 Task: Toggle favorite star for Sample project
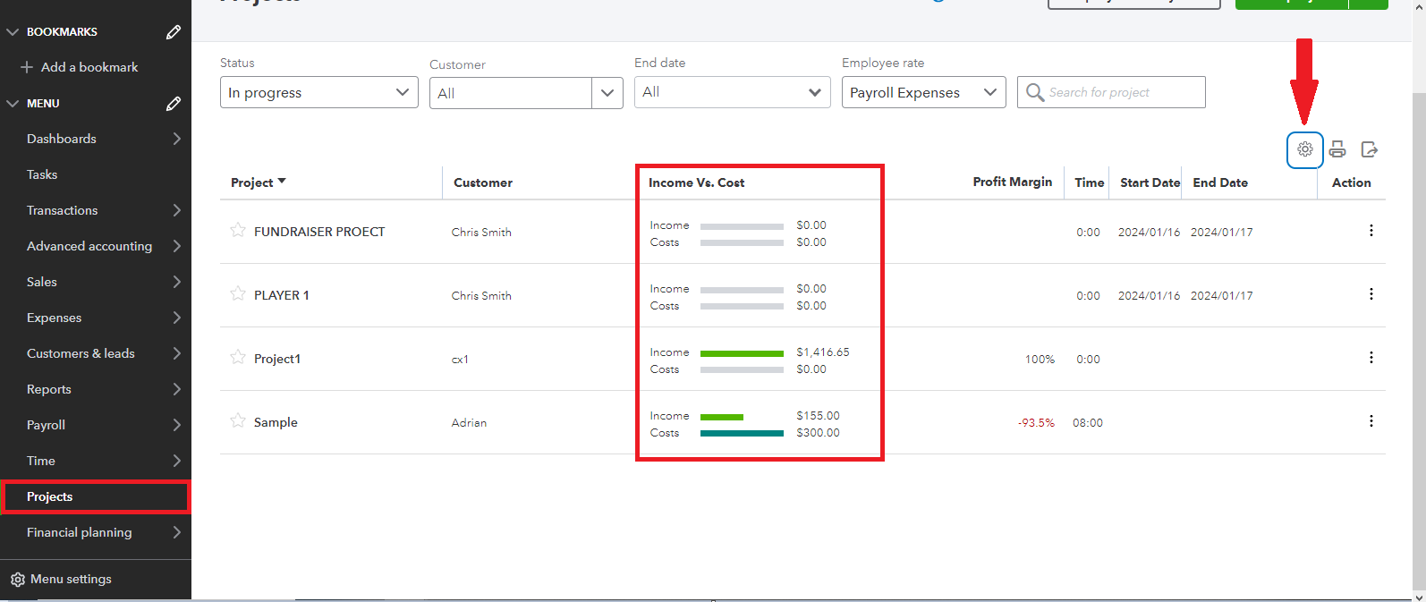238,421
